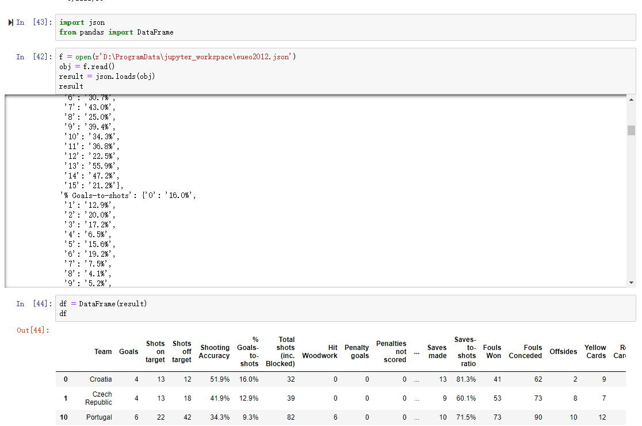642x426 pixels.
Task: Click the 'result = json.loads(obj)' line
Action: point(107,77)
